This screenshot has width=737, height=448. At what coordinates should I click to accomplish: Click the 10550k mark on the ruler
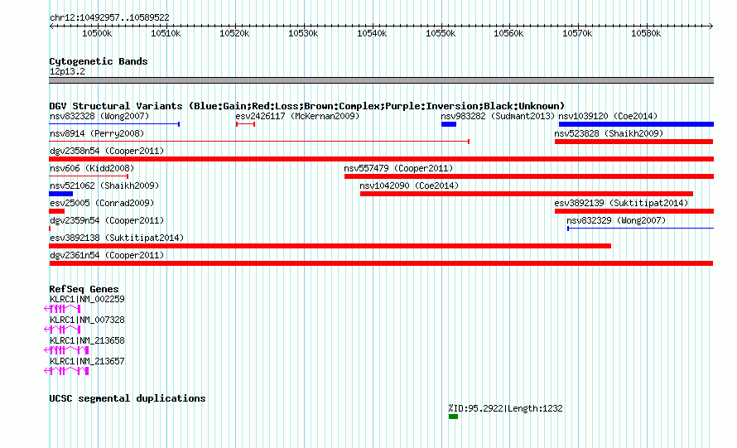(x=441, y=33)
